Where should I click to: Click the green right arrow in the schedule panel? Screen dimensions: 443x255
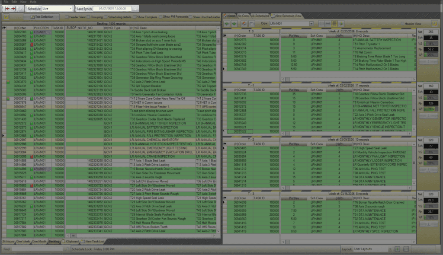tap(235, 23)
